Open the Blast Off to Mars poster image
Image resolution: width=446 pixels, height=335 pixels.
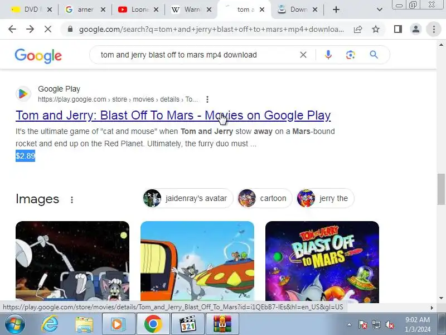[322, 261]
